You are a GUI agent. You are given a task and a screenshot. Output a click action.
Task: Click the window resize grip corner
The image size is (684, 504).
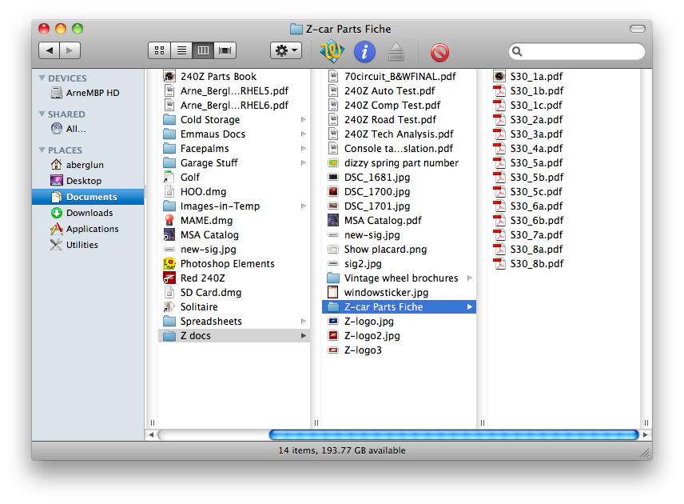(646, 453)
